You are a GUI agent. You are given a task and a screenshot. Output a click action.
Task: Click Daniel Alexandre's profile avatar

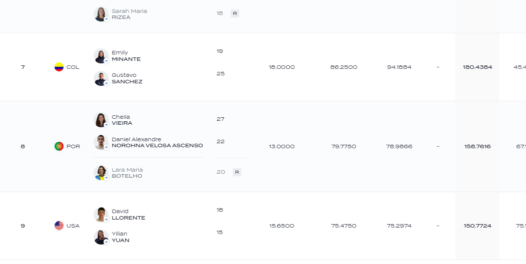click(101, 142)
